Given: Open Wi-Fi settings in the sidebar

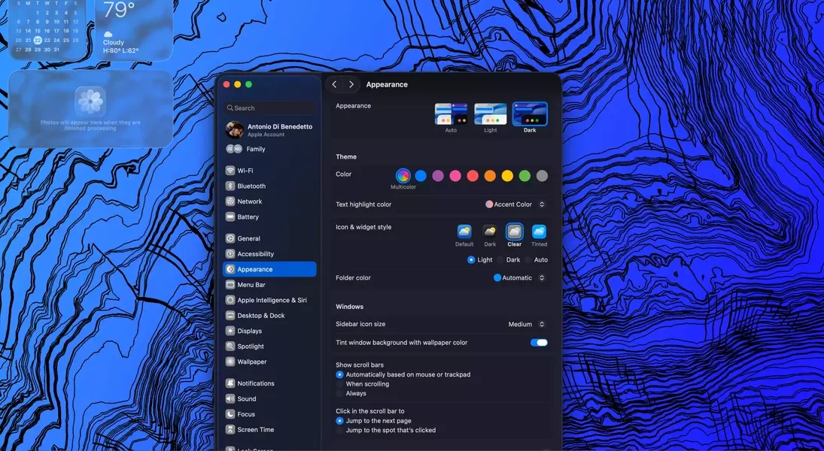Looking at the screenshot, I should [x=245, y=171].
